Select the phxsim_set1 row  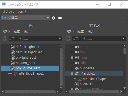30,63
